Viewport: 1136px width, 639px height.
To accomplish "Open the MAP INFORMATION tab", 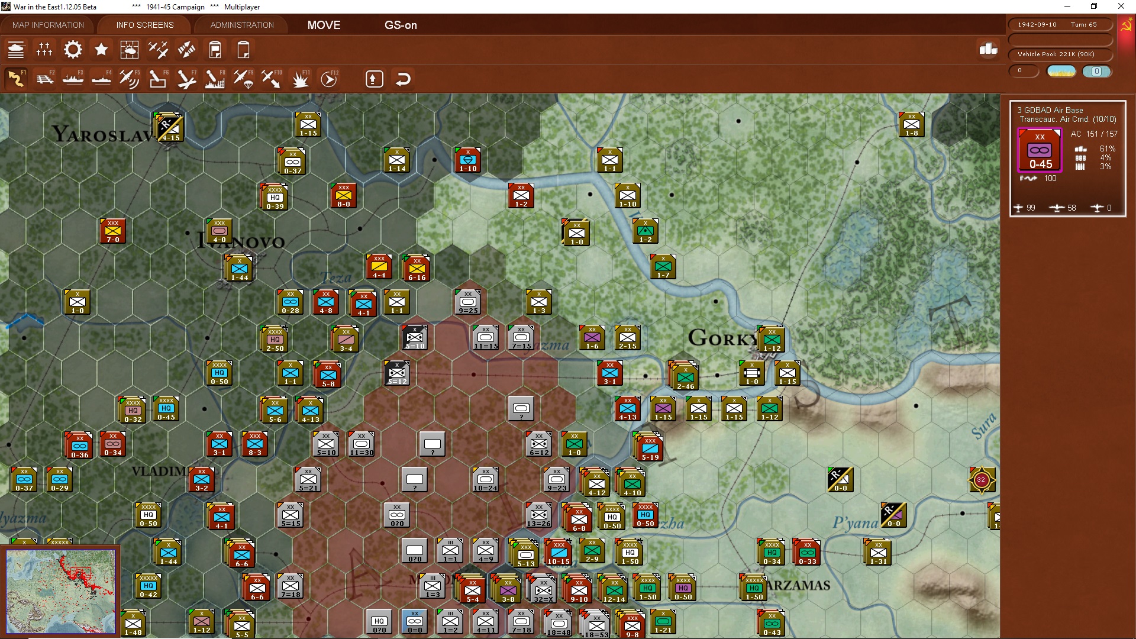I will tap(48, 25).
